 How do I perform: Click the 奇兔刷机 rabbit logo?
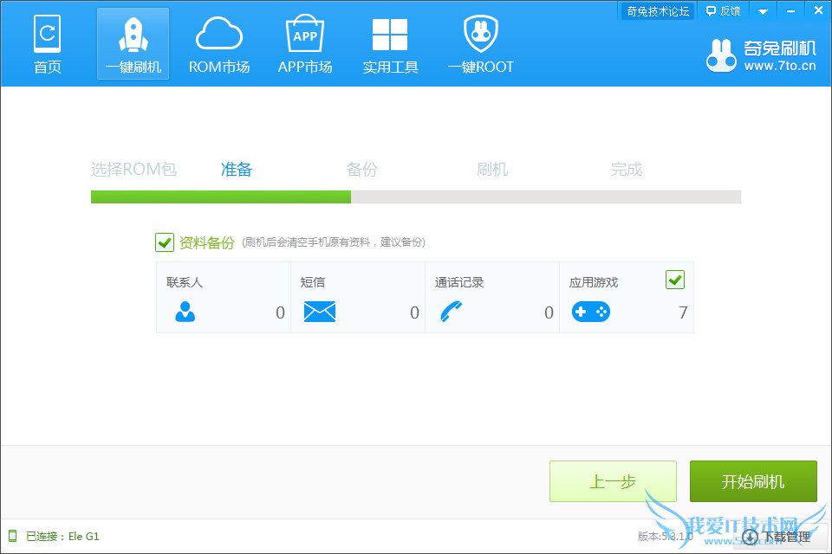(721, 55)
